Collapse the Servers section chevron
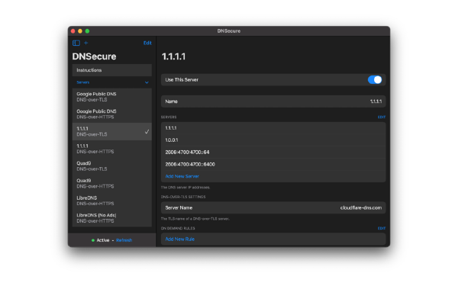 (x=147, y=82)
